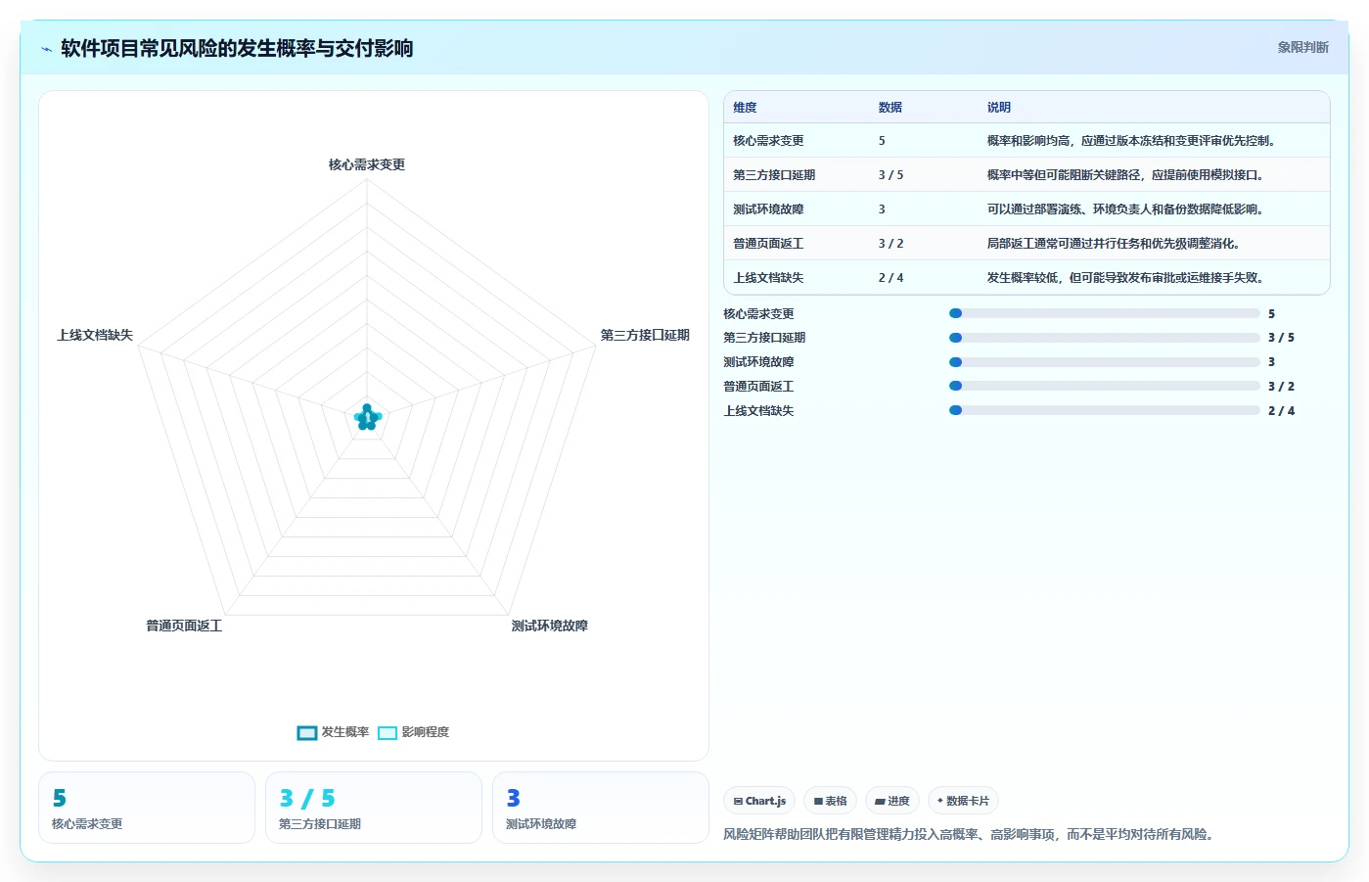Click the description starting with 局部返工通常可通过
The height and width of the screenshot is (882, 1369).
coord(1115,244)
